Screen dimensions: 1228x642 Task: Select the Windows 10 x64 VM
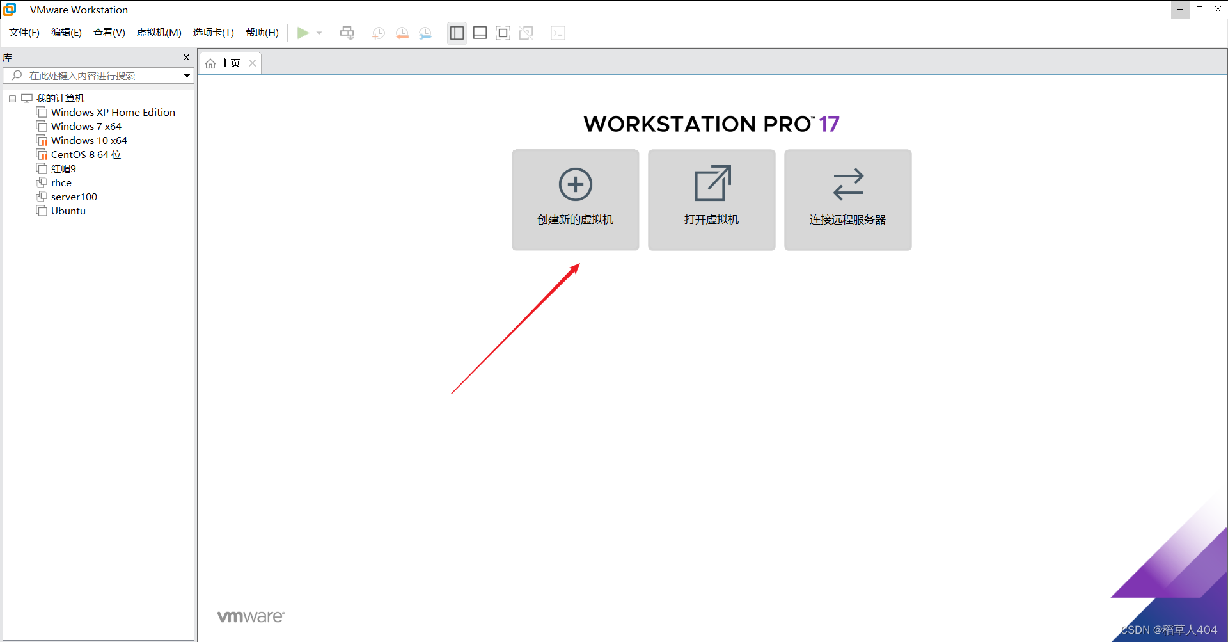[x=89, y=141]
